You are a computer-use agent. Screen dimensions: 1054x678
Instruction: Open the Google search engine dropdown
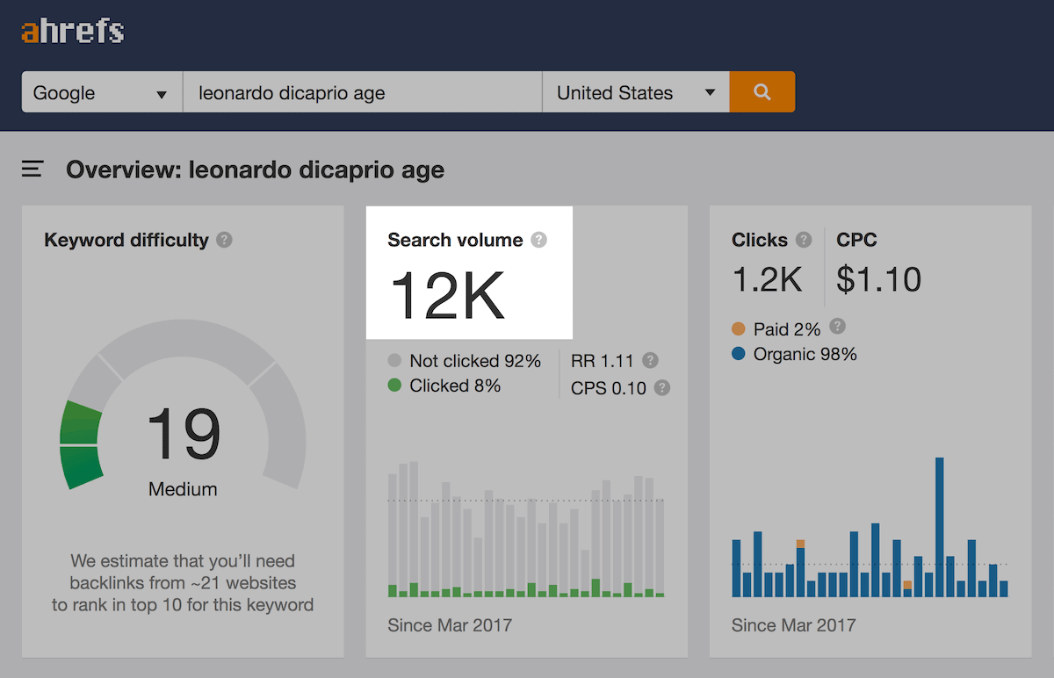102,92
